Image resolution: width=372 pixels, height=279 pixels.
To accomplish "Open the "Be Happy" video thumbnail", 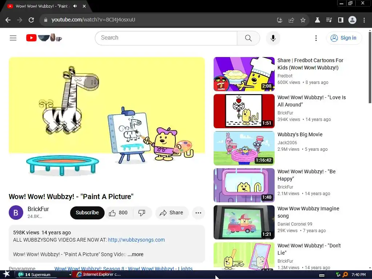I will click(244, 185).
